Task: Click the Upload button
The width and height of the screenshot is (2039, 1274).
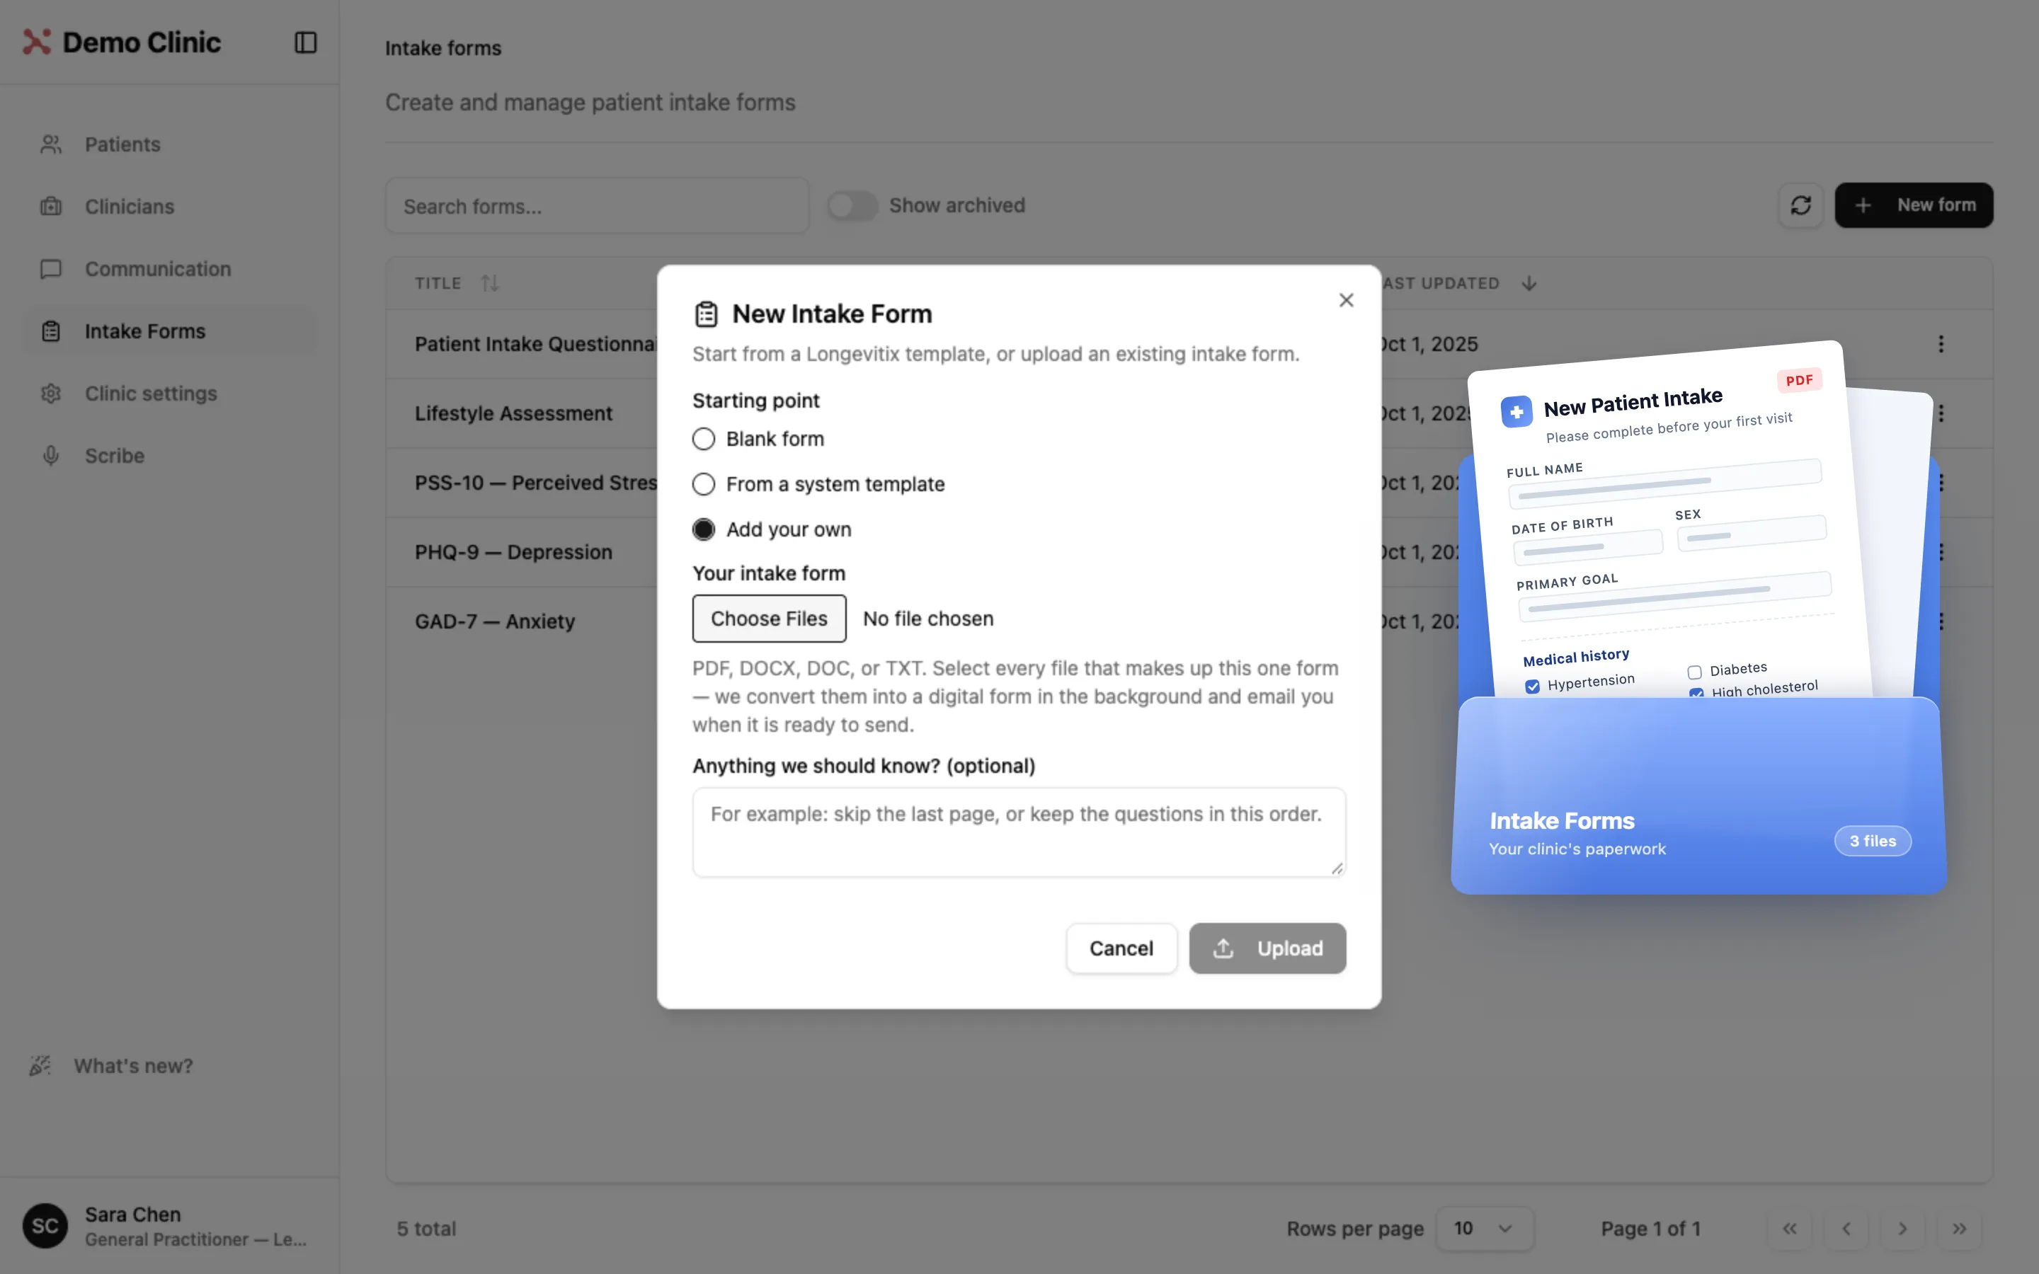Action: [1267, 948]
